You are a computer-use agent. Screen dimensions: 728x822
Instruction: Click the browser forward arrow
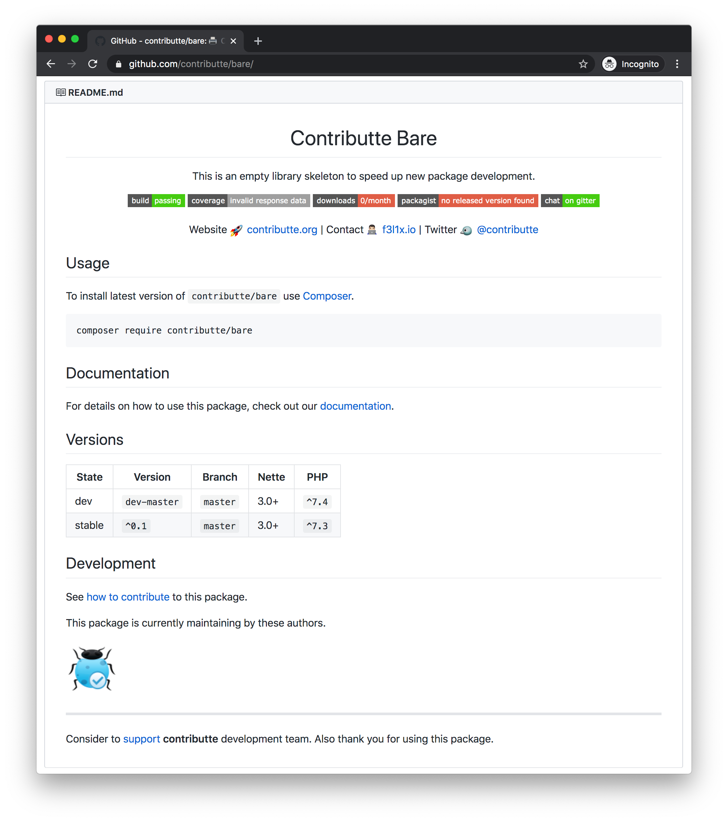click(72, 64)
